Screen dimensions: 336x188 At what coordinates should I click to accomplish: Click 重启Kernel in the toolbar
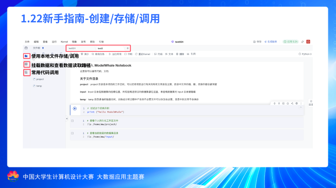pyautogui.click(x=143, y=54)
